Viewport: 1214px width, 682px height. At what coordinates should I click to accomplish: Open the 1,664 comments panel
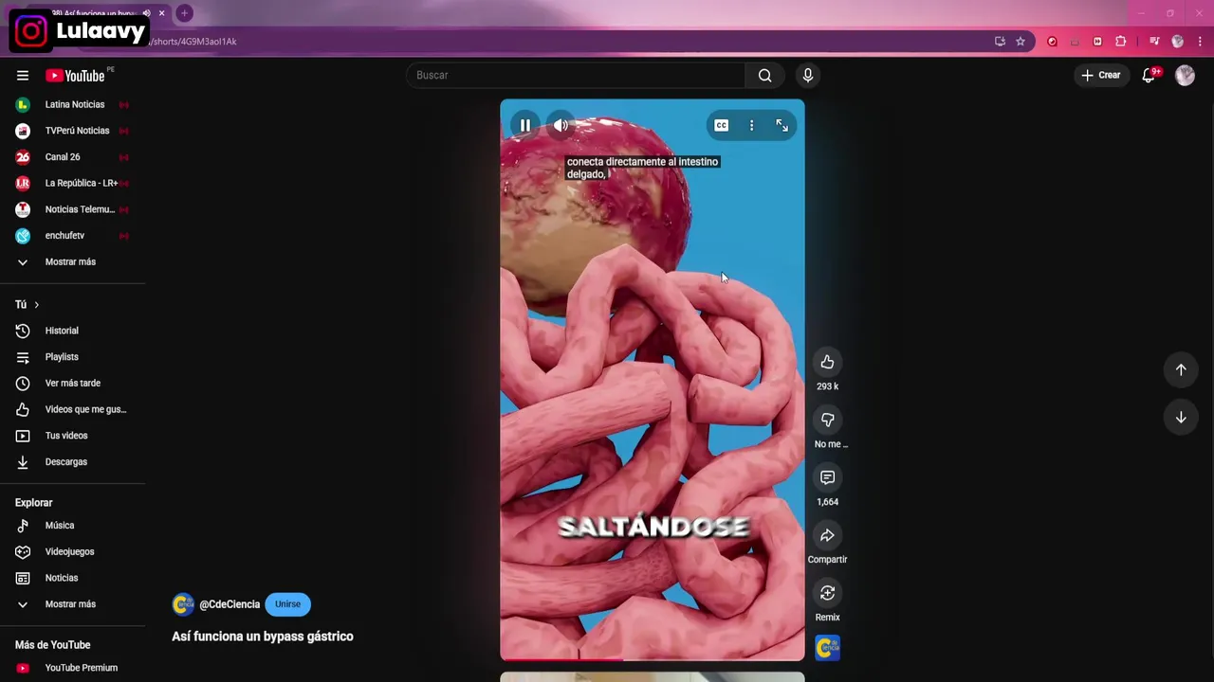click(827, 477)
